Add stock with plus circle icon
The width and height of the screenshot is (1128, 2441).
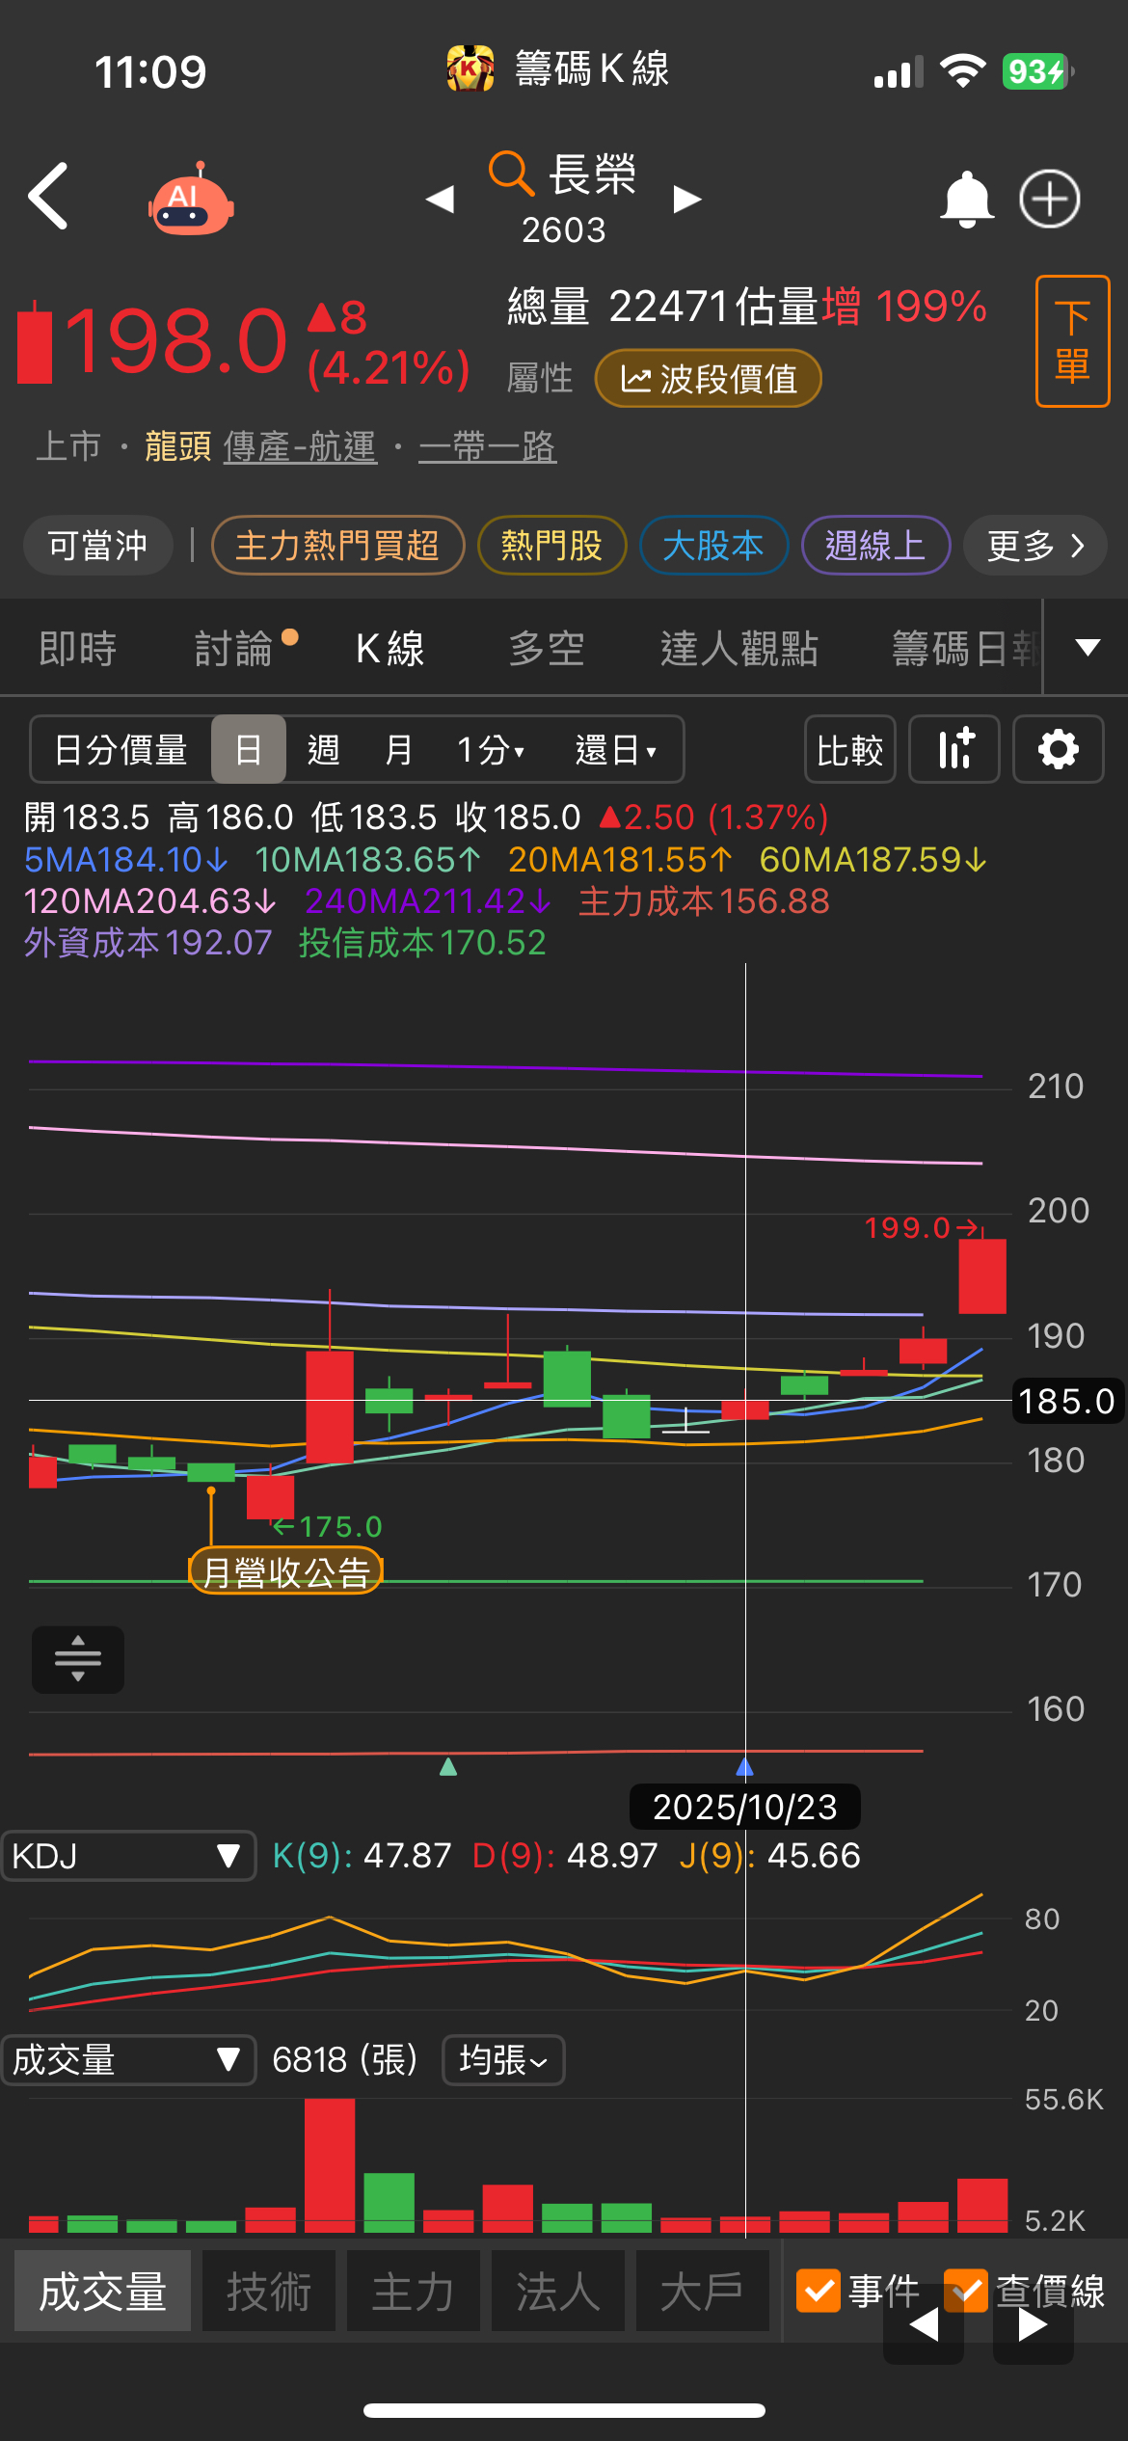(1050, 200)
